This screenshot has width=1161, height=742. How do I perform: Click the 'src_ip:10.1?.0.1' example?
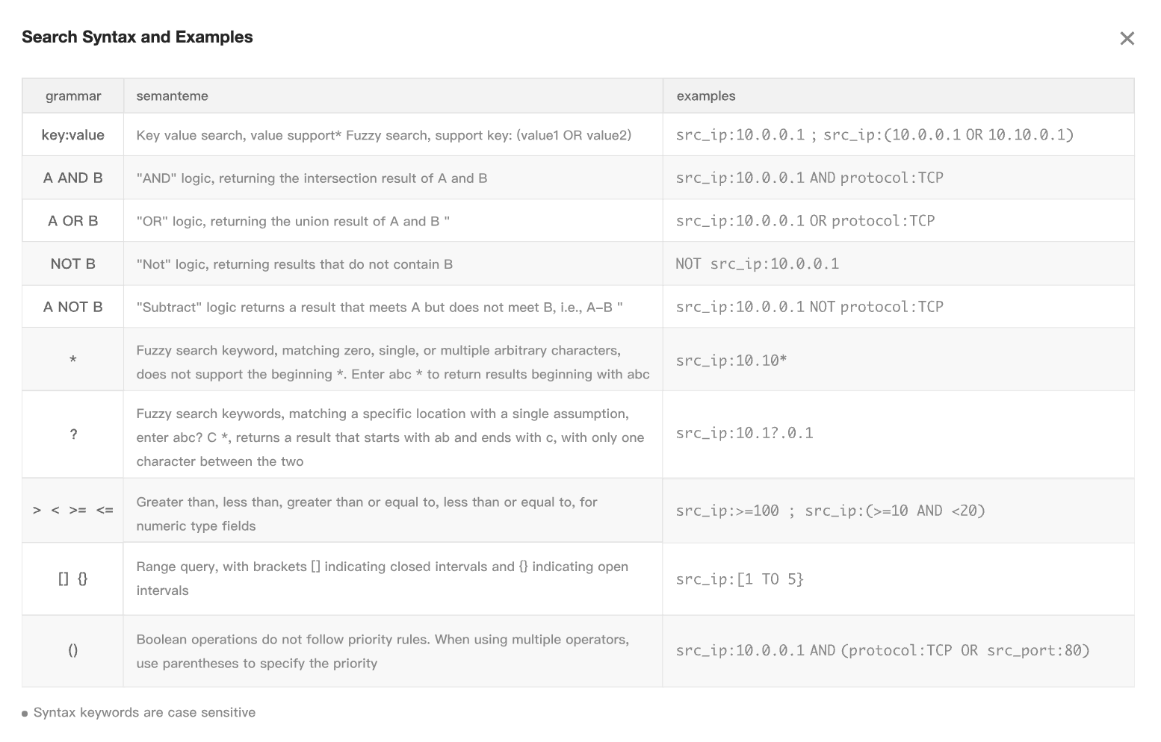click(744, 434)
